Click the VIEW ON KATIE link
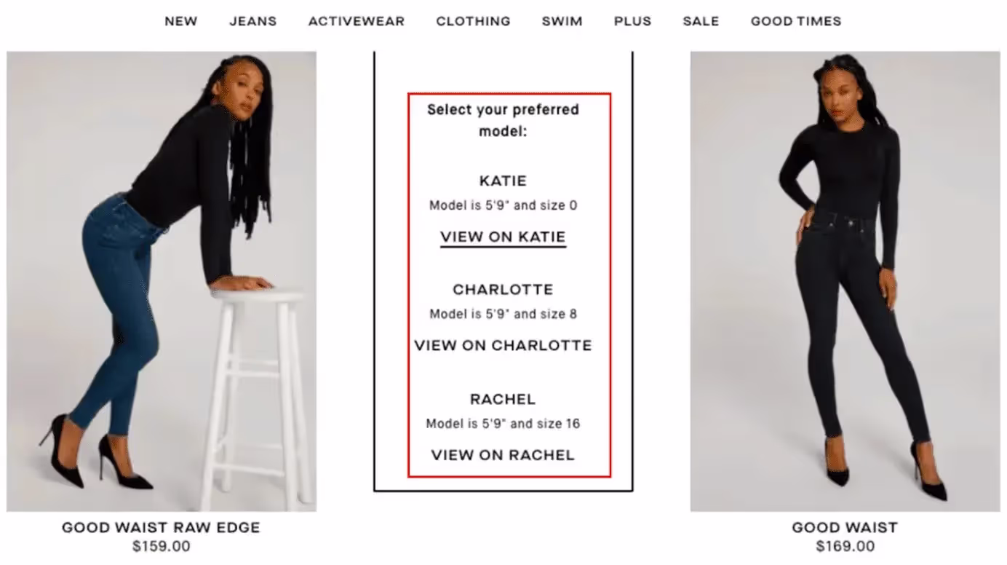Screen dimensions: 1007x565 pos(503,237)
